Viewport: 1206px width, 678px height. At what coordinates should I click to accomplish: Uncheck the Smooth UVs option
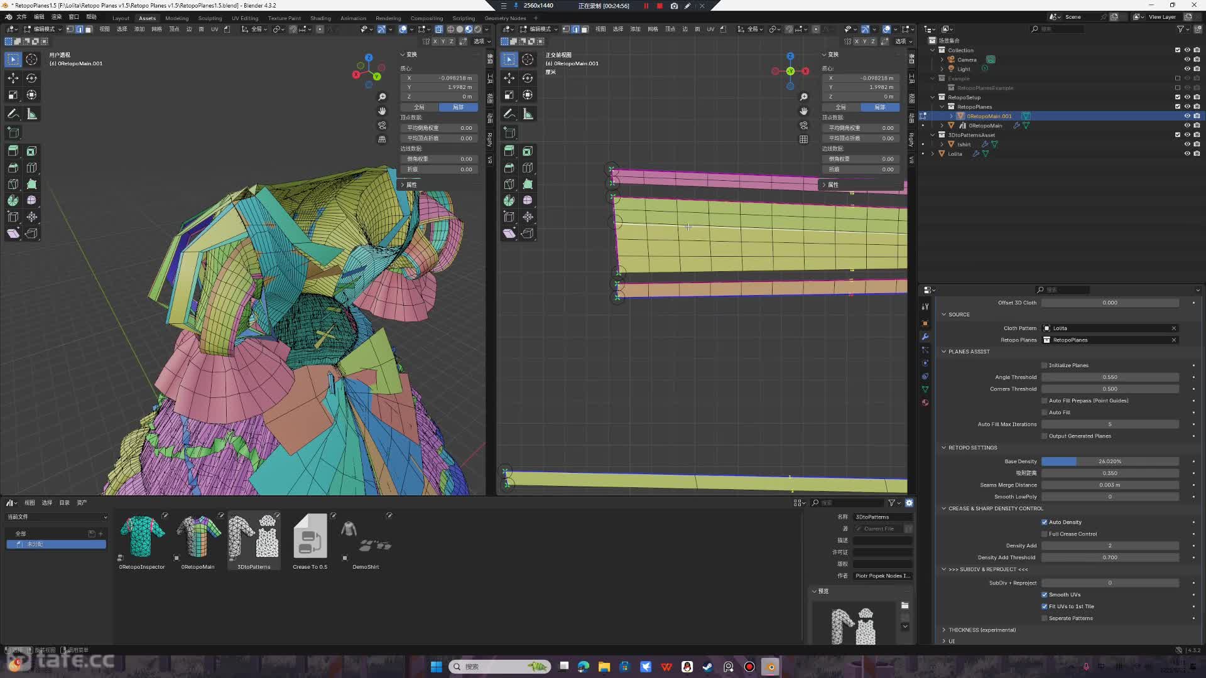tap(1045, 595)
